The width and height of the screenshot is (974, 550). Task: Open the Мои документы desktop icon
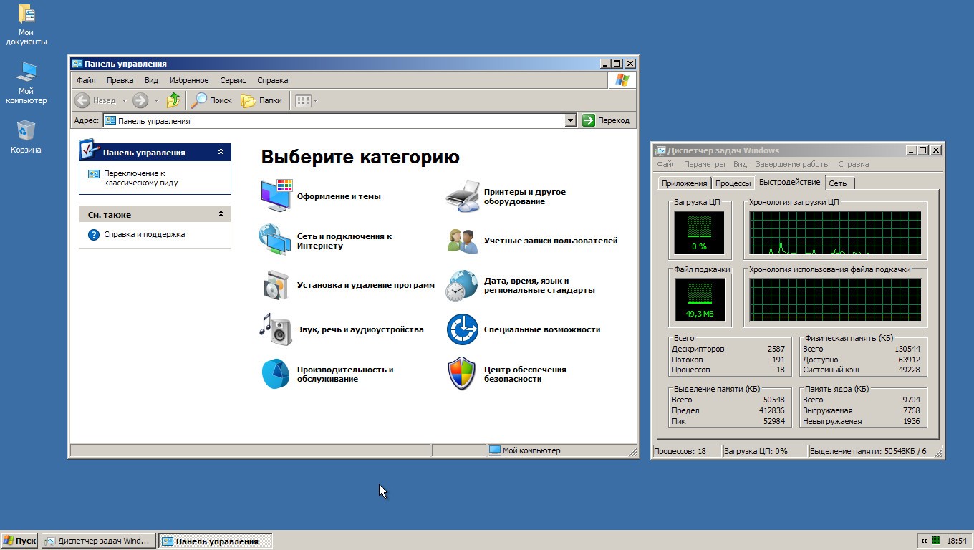(x=26, y=14)
